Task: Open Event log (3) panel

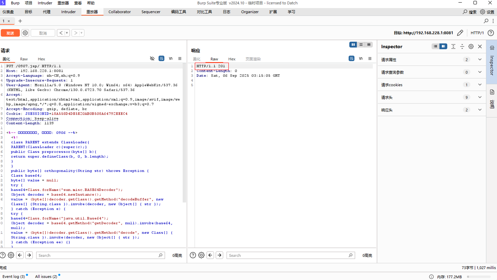Action: (14, 276)
